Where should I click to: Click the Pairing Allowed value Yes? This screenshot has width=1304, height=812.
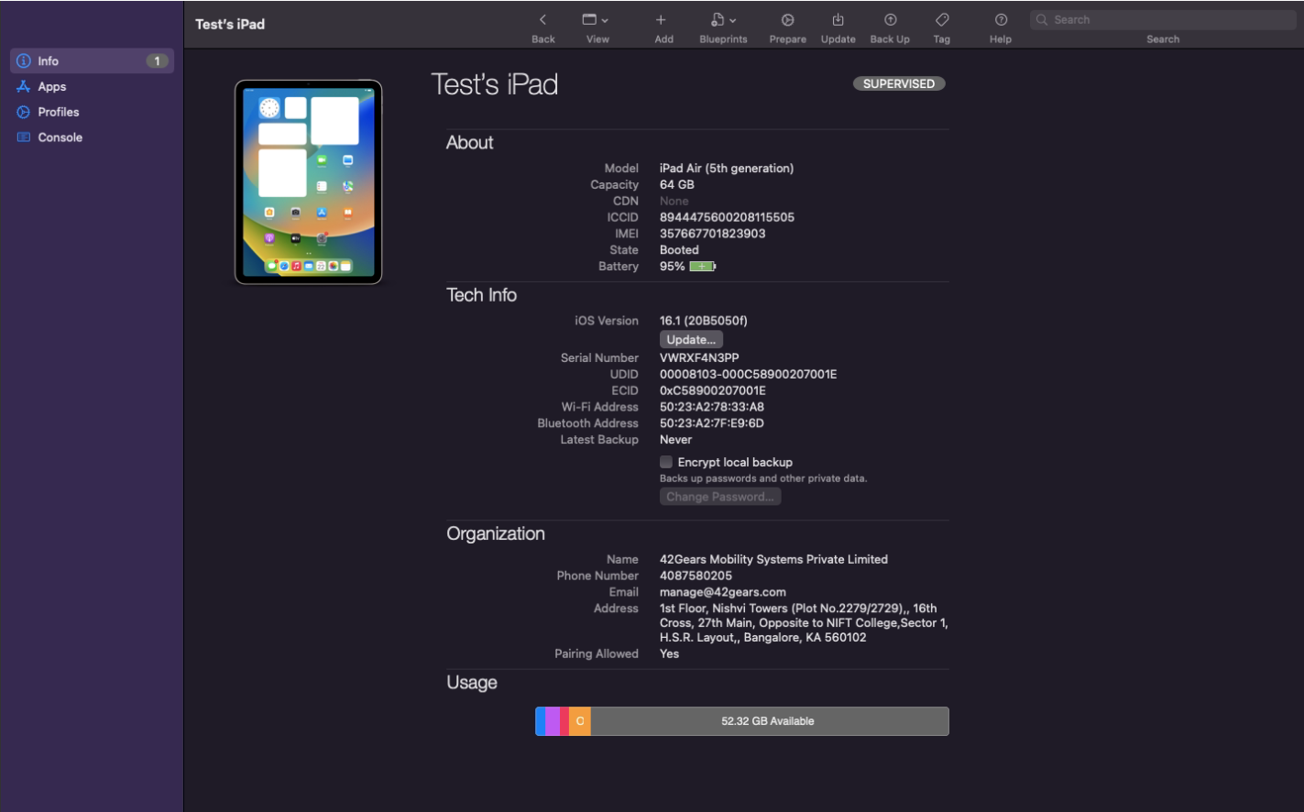pos(670,654)
